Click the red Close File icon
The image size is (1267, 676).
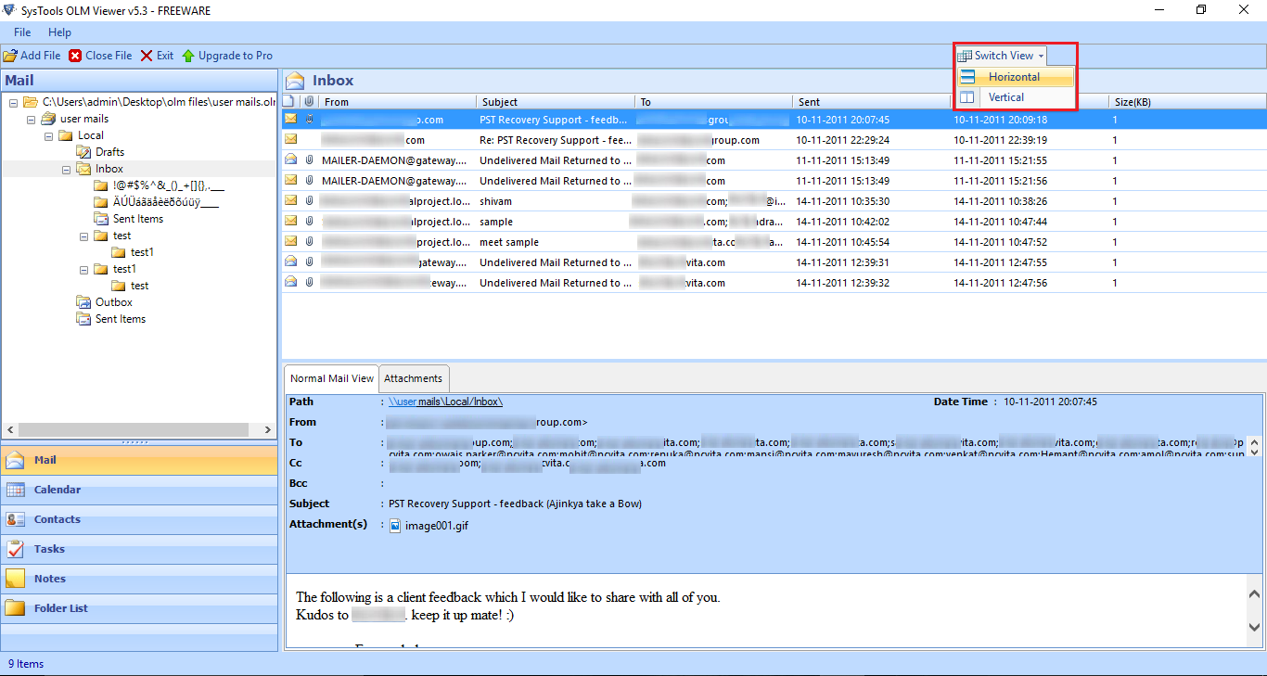(75, 56)
